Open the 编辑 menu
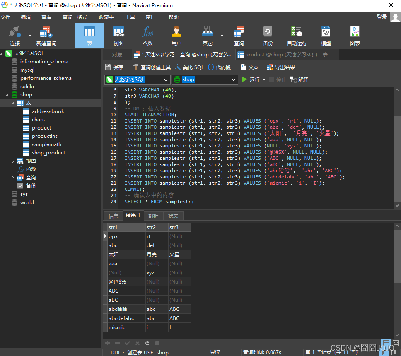The height and width of the screenshot is (356, 401). 26,17
